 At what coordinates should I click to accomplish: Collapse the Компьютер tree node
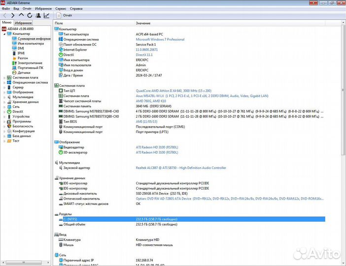click(4, 34)
